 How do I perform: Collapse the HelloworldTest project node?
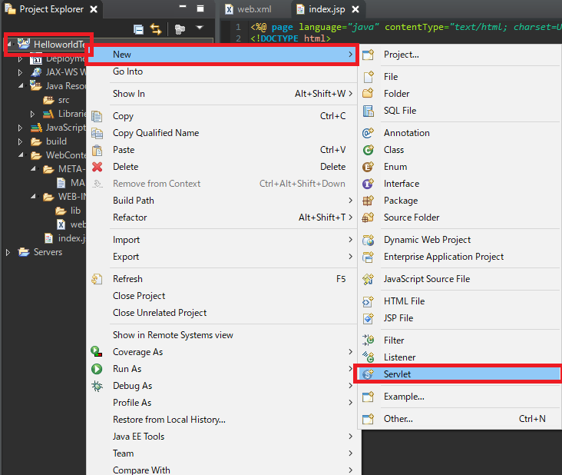(9, 45)
